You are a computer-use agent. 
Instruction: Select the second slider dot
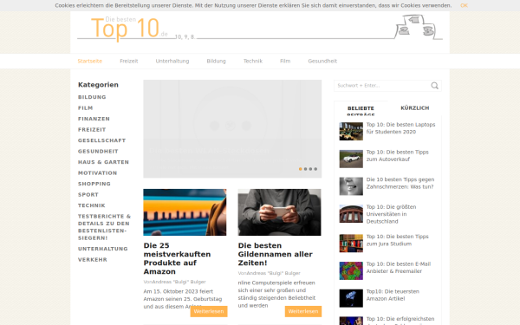pyautogui.click(x=305, y=169)
